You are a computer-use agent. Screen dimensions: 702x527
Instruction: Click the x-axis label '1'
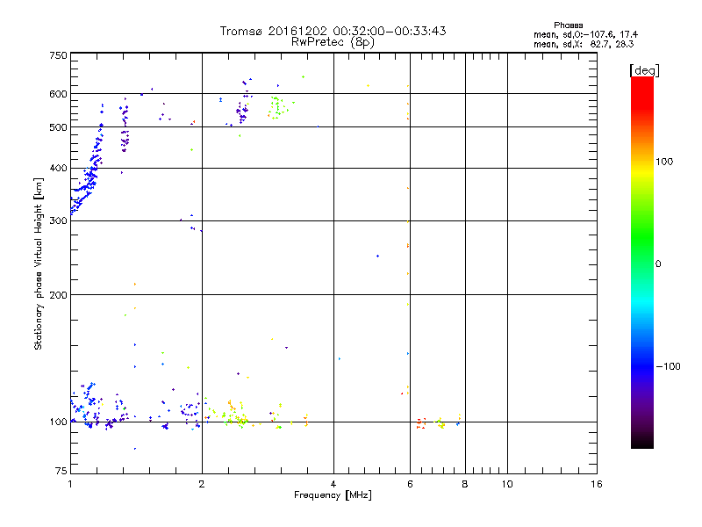coord(70,484)
